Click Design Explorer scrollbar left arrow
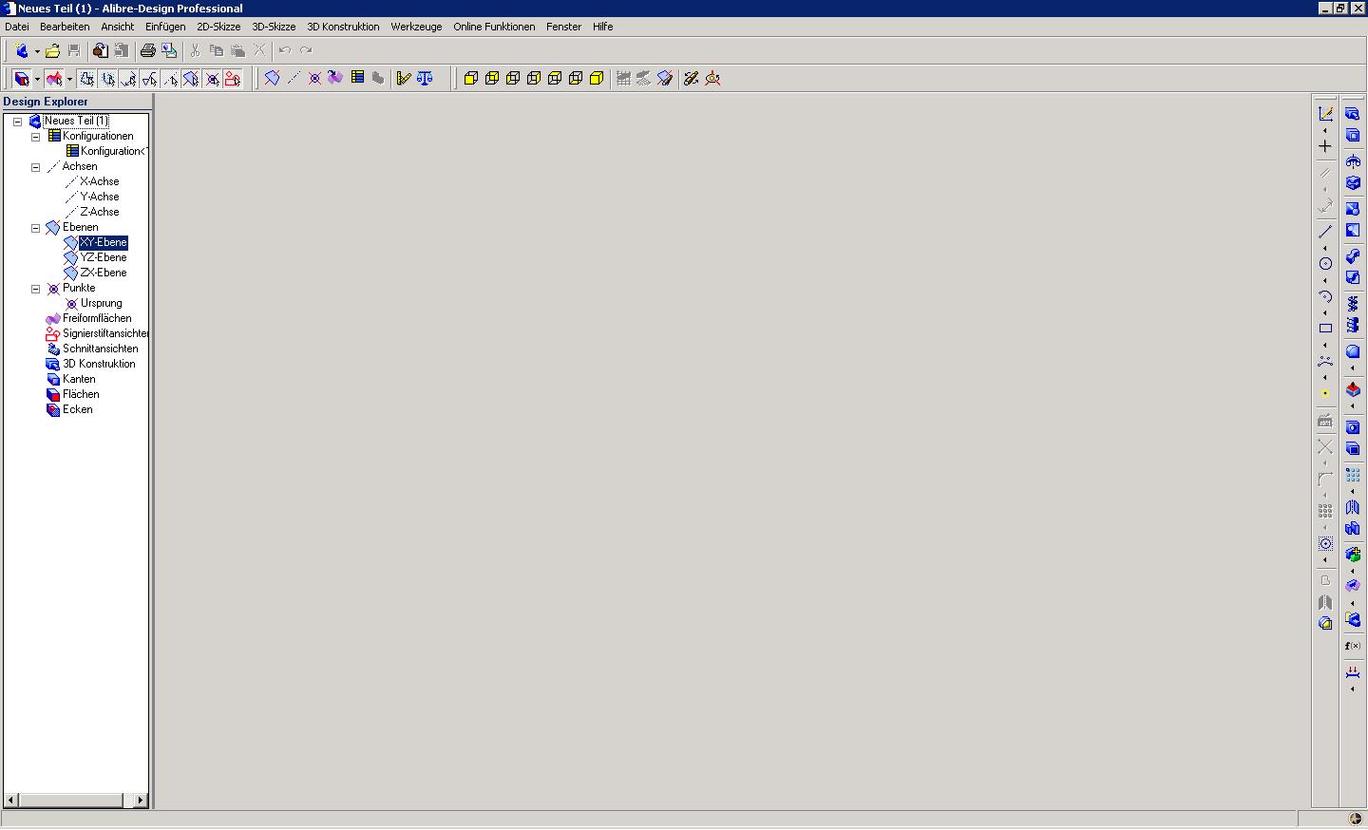 11,801
